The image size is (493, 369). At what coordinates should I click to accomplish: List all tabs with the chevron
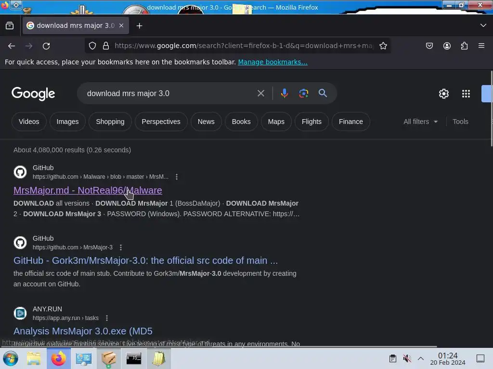483,25
